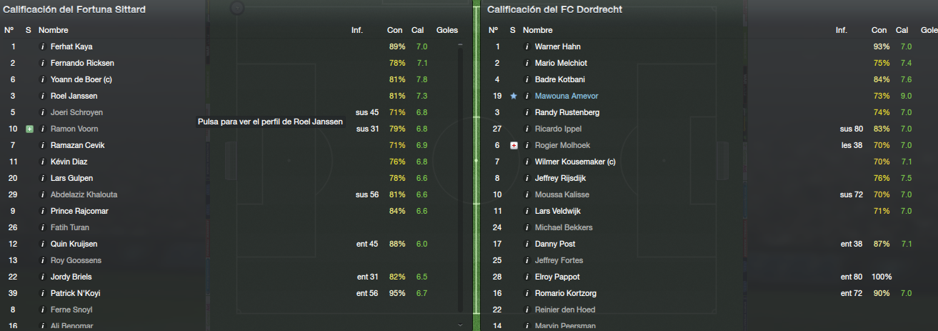Click down arrow of Fortuna Sittard list scrollbar
This screenshot has height=331, width=938.
coord(460,325)
